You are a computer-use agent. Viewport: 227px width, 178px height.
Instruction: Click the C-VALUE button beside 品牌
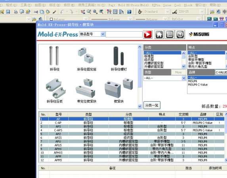click(x=221, y=72)
